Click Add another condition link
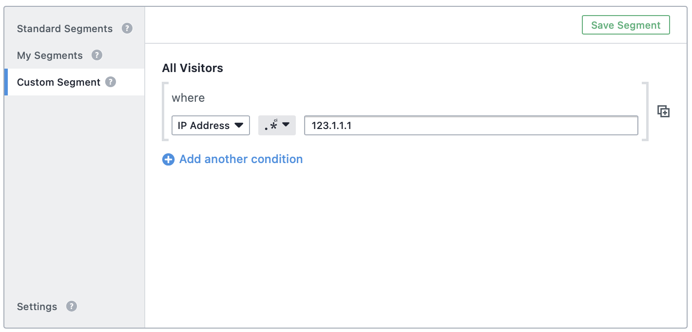The height and width of the screenshot is (332, 692). pyautogui.click(x=241, y=159)
